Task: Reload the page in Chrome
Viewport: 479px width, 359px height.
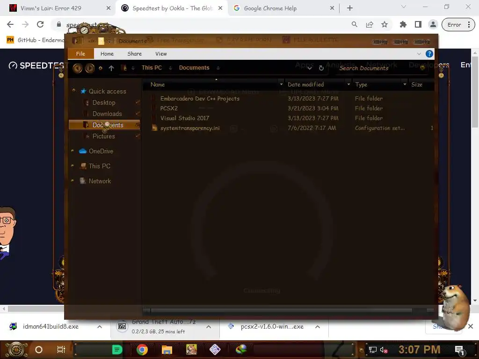Action: (x=40, y=24)
